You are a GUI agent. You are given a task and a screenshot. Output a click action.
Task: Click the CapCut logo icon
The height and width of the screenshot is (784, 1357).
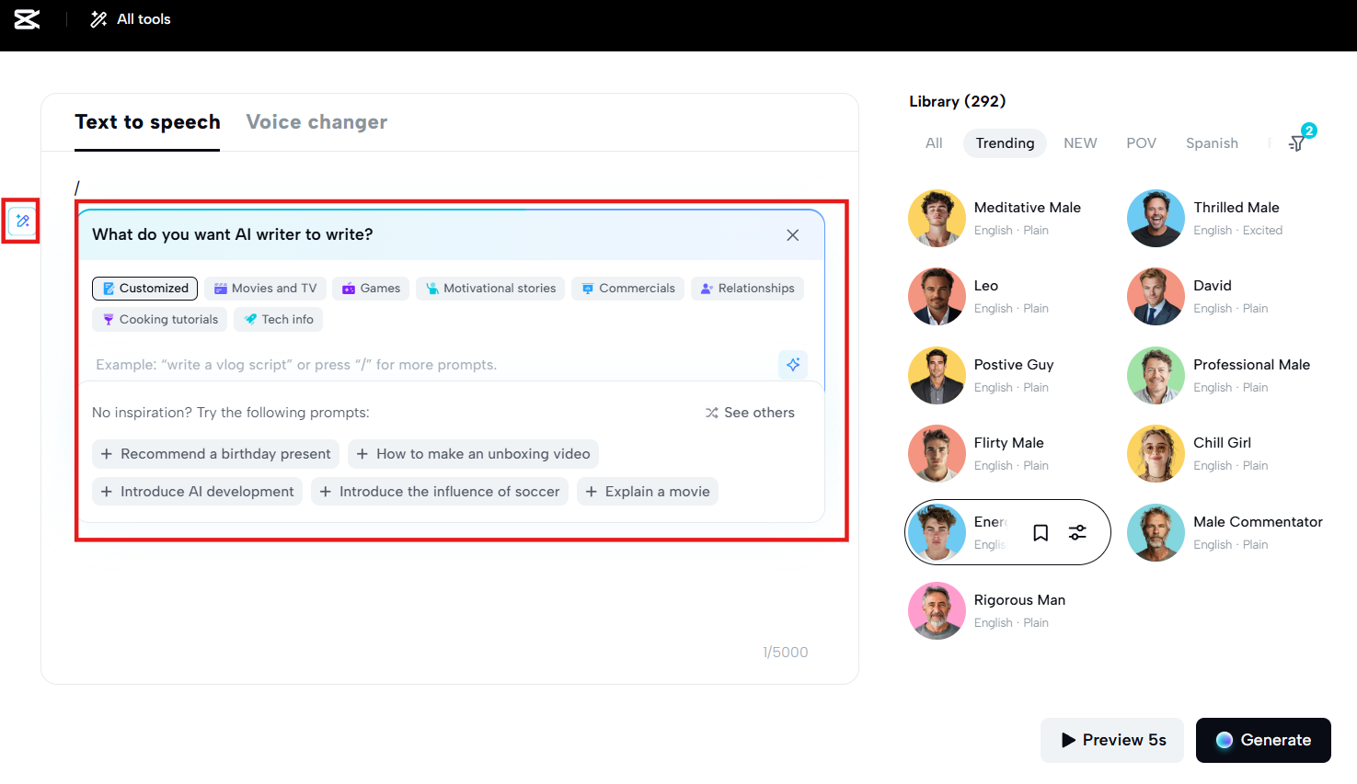point(27,19)
